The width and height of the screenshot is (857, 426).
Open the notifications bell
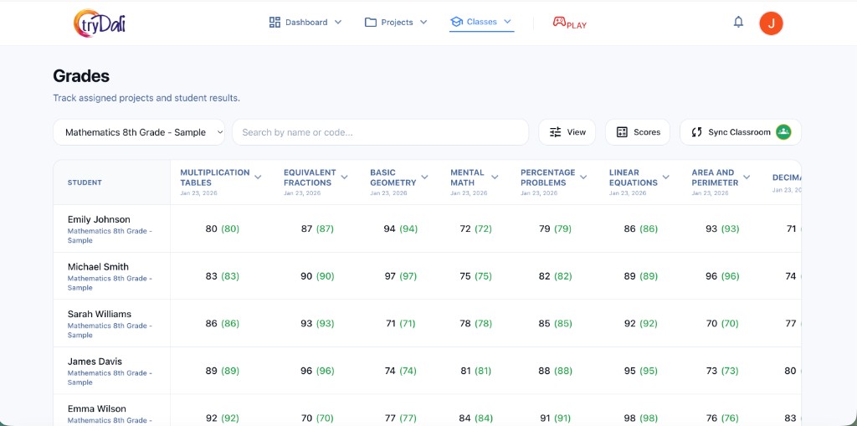click(738, 23)
